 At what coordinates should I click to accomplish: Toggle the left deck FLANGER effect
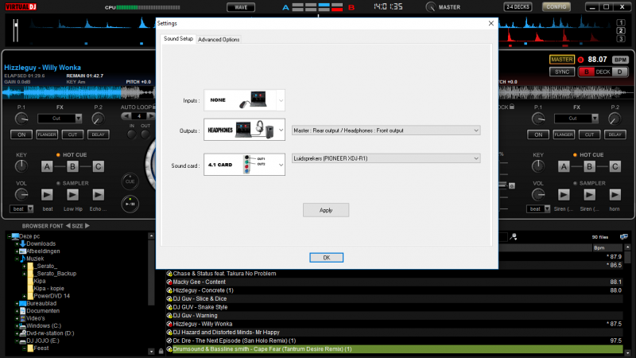coord(47,134)
